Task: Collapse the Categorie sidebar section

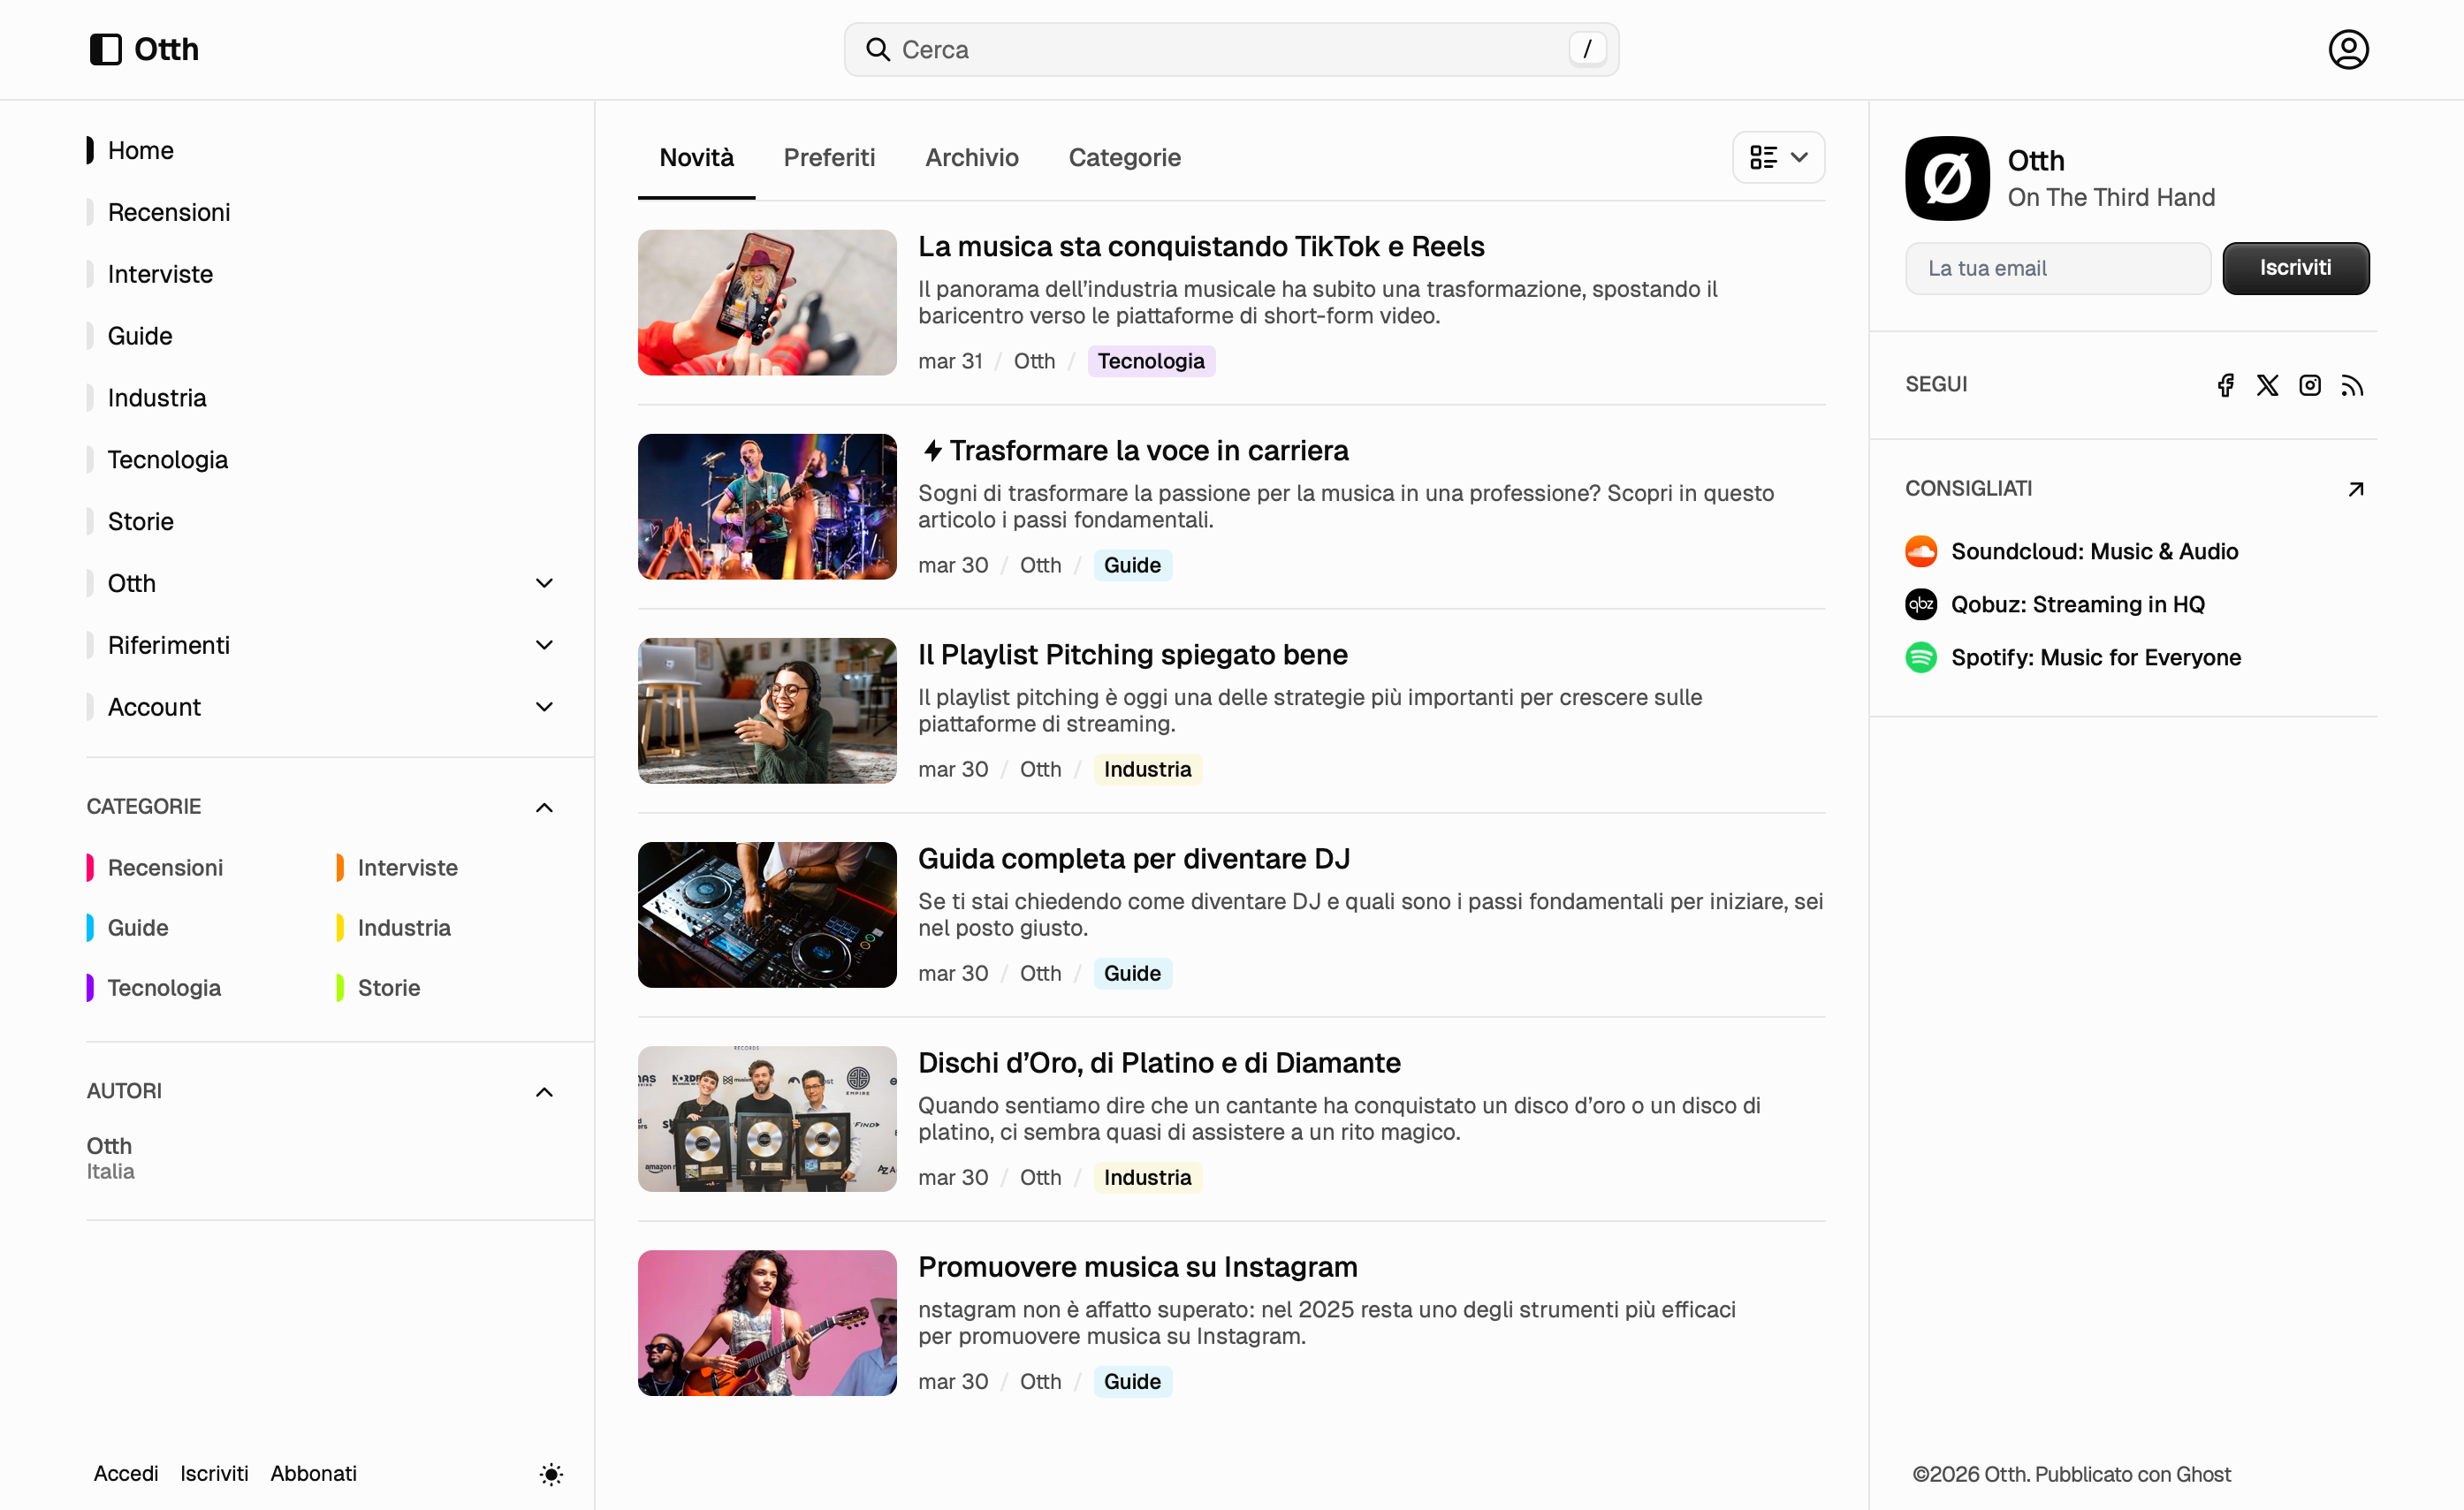Action: tap(544, 807)
